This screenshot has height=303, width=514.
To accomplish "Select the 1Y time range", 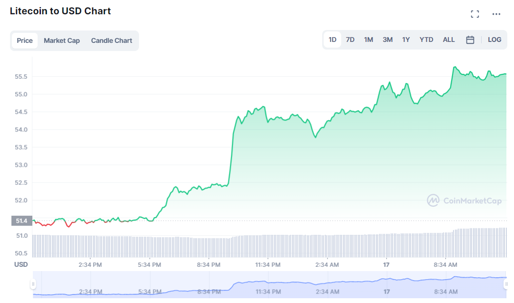I will pyautogui.click(x=406, y=40).
